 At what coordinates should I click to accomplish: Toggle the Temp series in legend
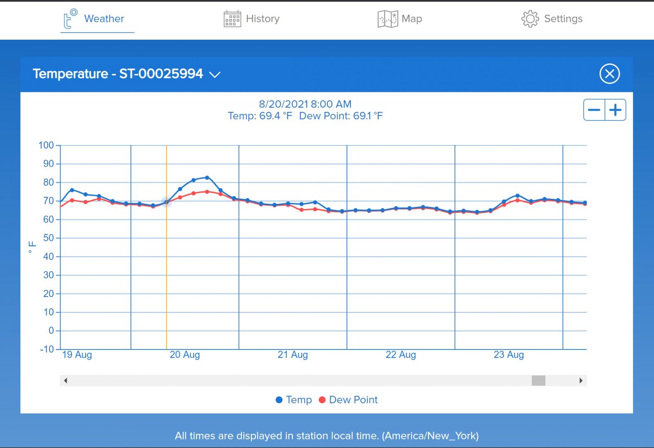click(x=294, y=400)
